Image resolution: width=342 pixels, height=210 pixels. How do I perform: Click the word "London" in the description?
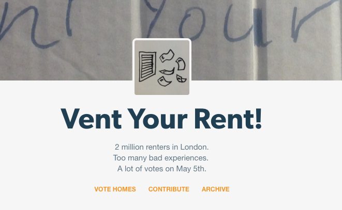(195, 147)
